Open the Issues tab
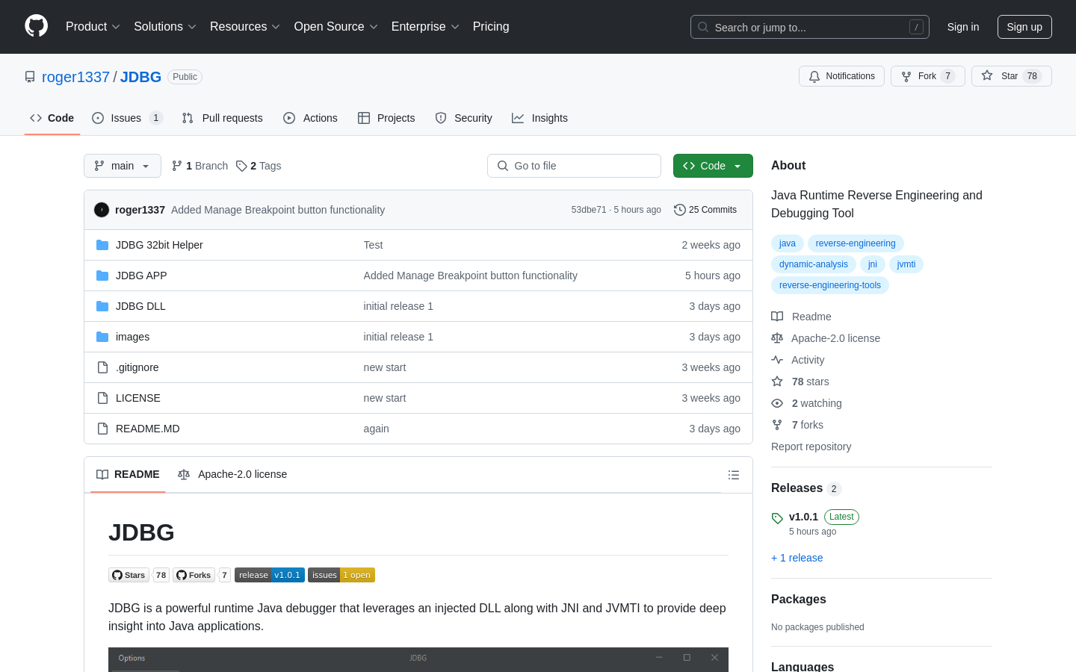 pyautogui.click(x=127, y=118)
